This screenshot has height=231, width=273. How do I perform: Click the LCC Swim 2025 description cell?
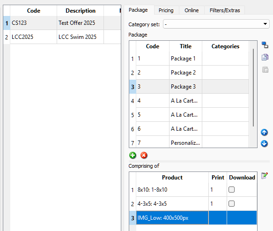point(80,37)
